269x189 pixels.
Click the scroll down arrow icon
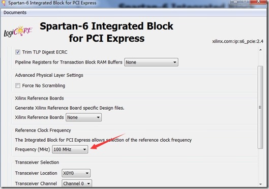coord(260,184)
